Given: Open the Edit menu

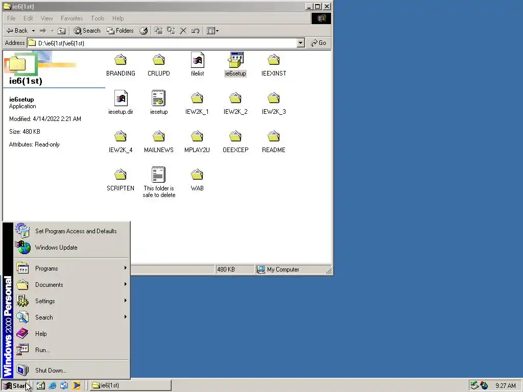Looking at the screenshot, I should click(28, 18).
